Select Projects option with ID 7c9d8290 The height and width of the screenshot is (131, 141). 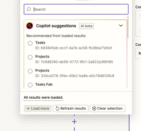pos(30,57)
